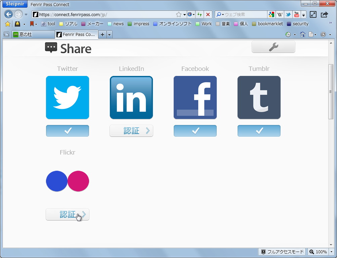
Task: Open the navigation history dropdown arrow
Action: click(26, 14)
